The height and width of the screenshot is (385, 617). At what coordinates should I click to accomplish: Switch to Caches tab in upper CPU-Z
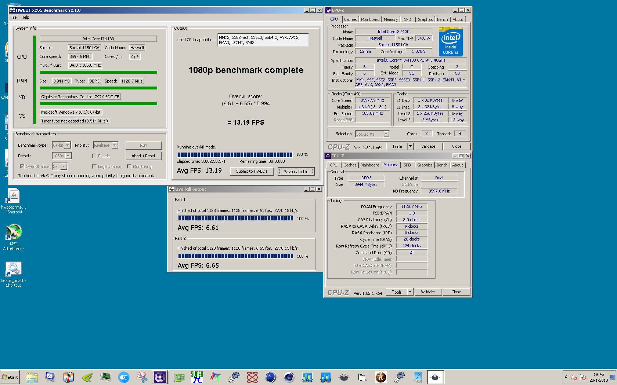tap(350, 19)
